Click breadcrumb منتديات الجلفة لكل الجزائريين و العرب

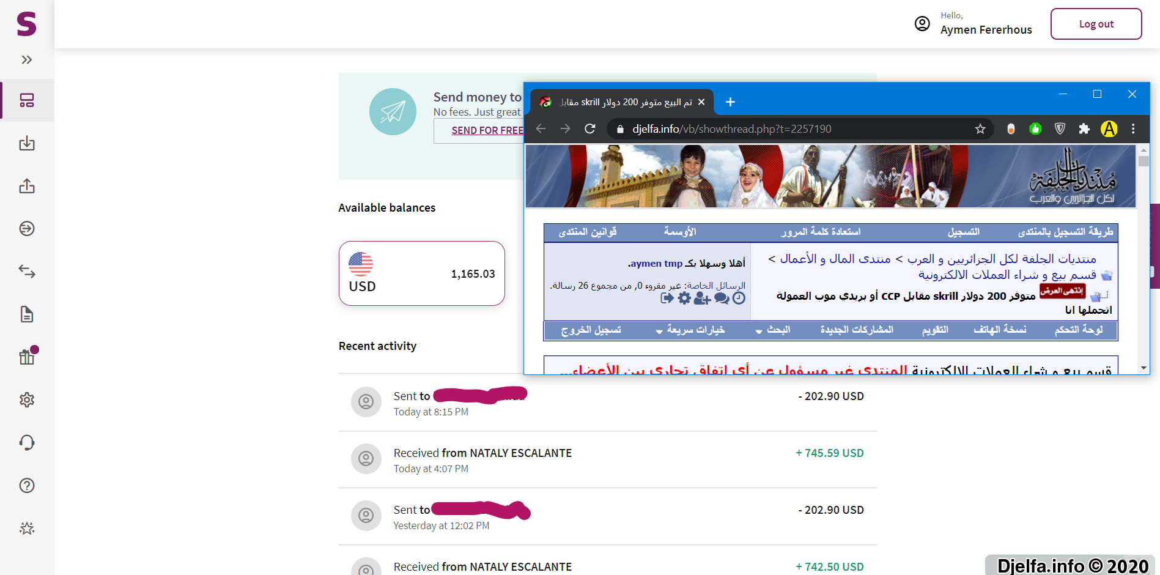[x=1002, y=259]
